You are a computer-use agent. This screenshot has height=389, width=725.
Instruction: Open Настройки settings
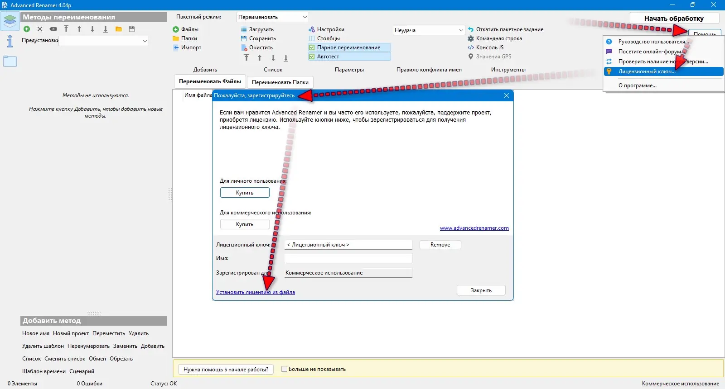coord(326,29)
